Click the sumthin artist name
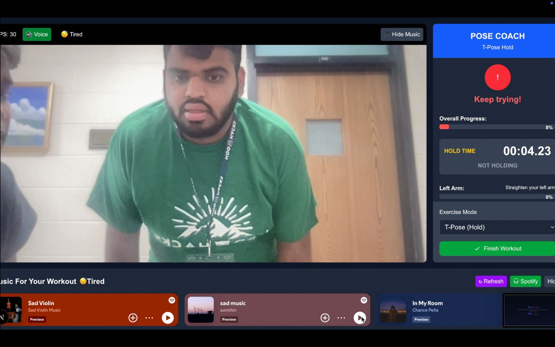 tap(228, 310)
